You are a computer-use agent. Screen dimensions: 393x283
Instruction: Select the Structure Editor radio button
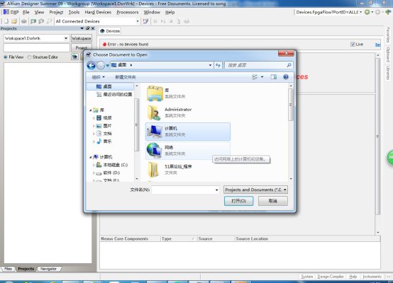coord(29,57)
